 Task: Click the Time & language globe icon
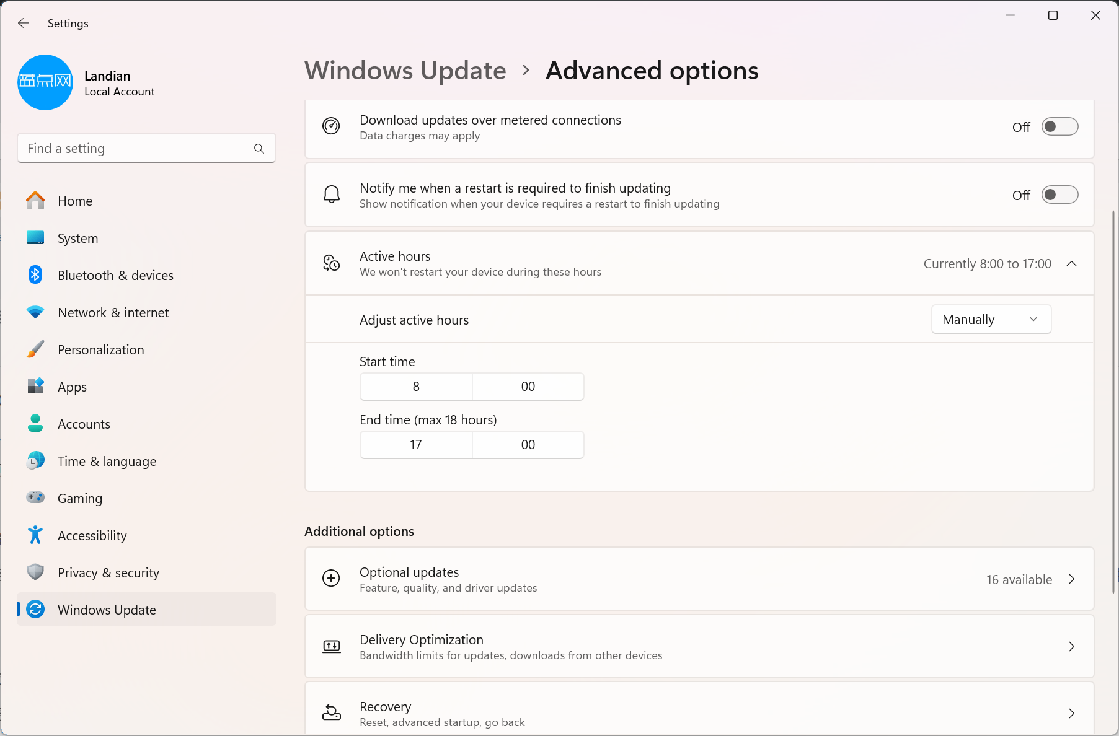pos(35,460)
